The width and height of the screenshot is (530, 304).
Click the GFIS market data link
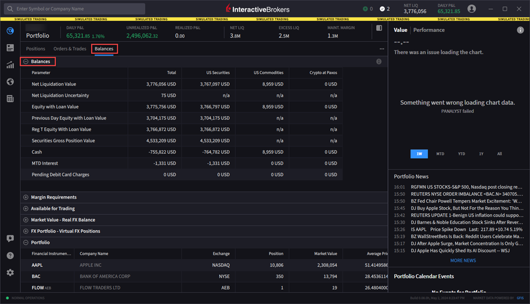[x=520, y=298]
